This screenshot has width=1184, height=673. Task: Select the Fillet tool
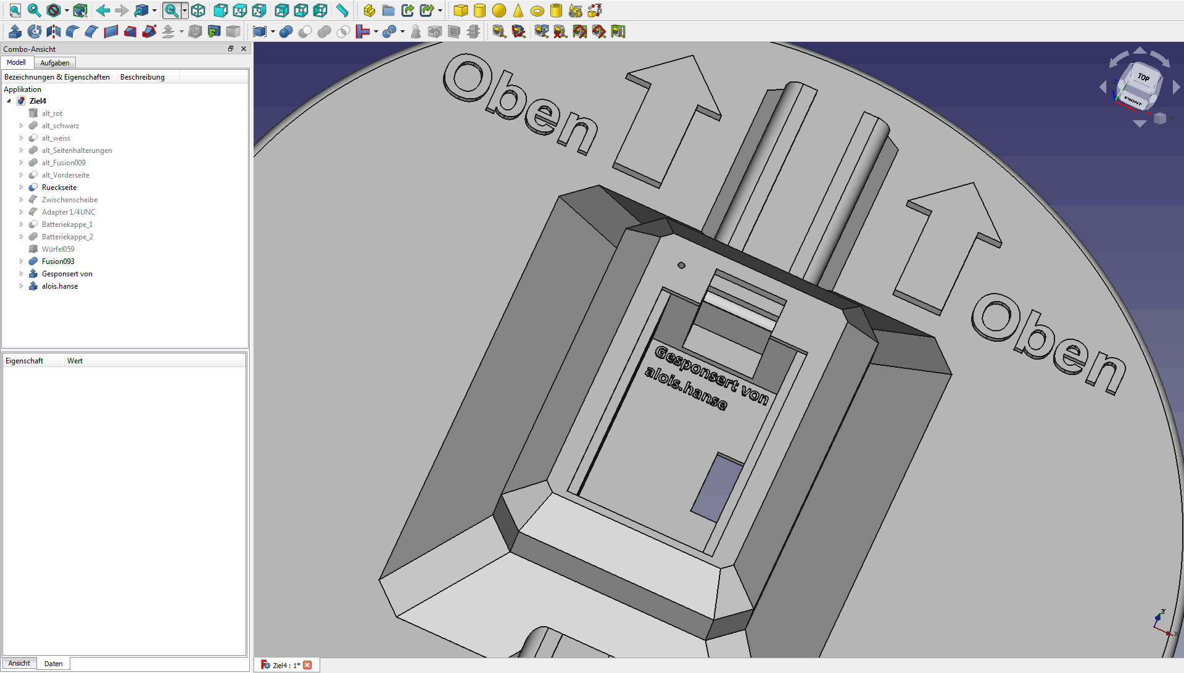tap(73, 31)
